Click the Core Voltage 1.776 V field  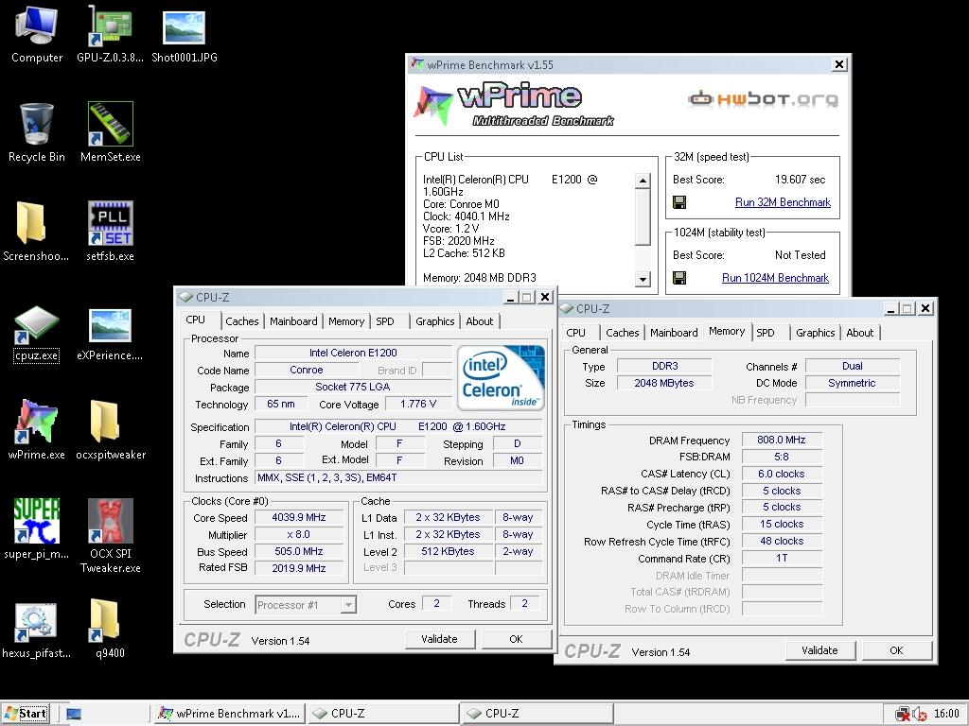[417, 404]
